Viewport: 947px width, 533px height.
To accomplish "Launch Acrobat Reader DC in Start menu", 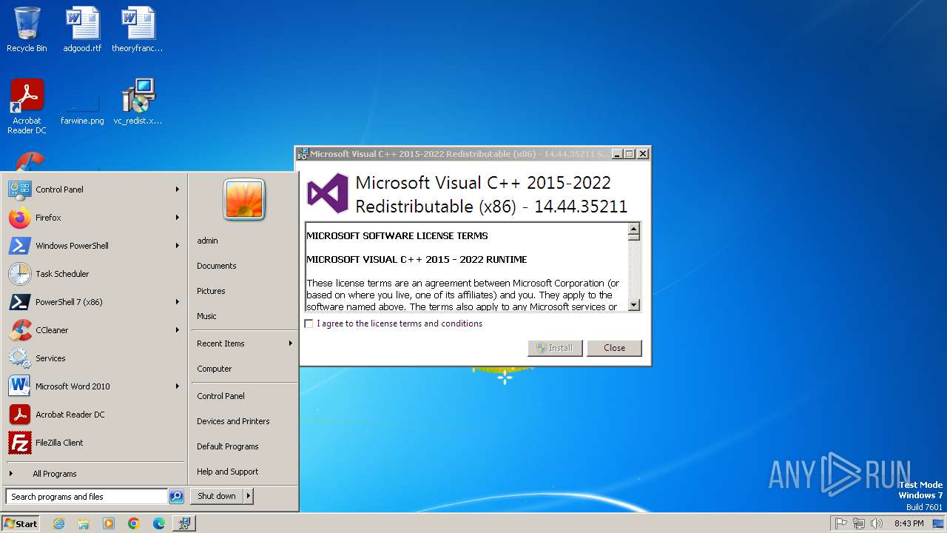I will tap(94, 415).
